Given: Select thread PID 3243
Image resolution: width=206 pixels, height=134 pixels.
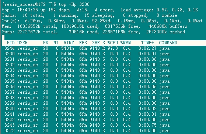Looking at the screenshot, I should point(9,125).
